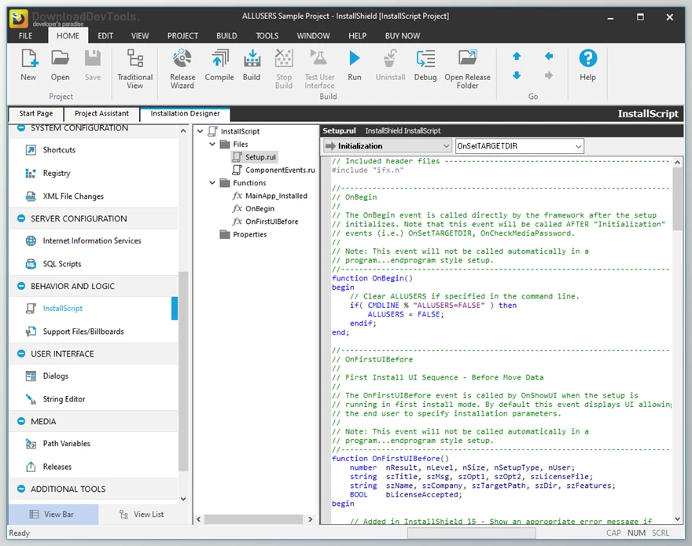Open the FILE menu
The width and height of the screenshot is (692, 546).
(x=25, y=35)
